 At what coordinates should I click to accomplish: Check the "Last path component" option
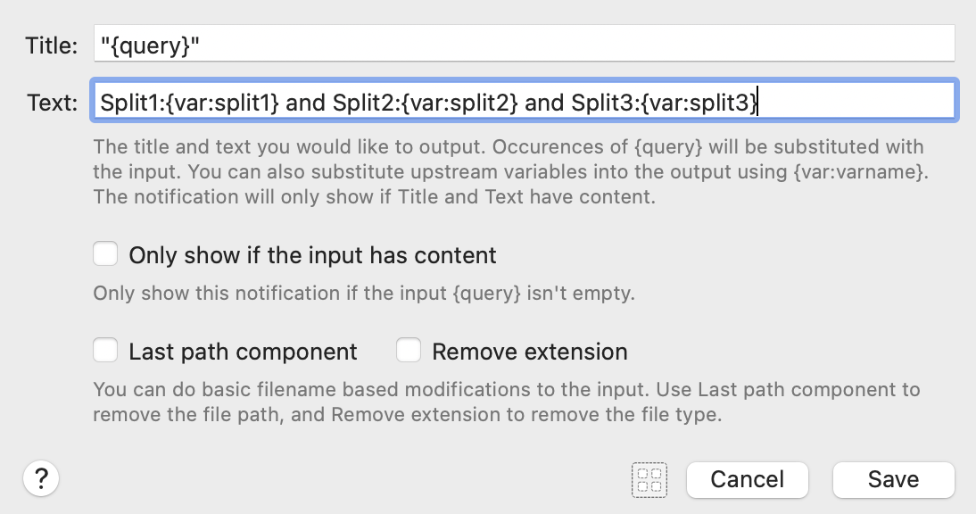(105, 350)
